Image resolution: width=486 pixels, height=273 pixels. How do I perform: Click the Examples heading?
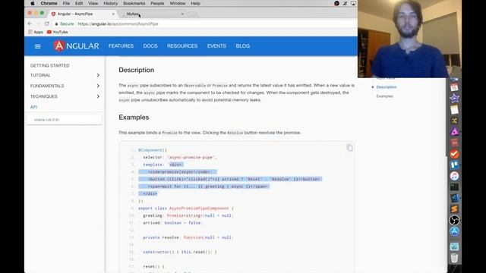tap(134, 118)
